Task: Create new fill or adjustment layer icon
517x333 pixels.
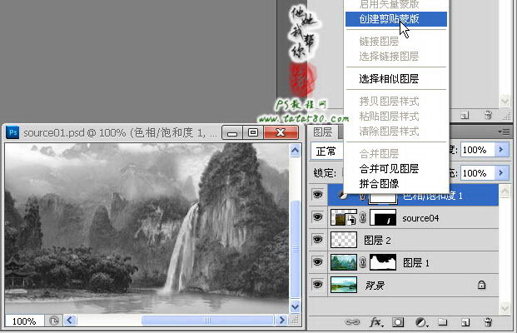Action: point(421,322)
